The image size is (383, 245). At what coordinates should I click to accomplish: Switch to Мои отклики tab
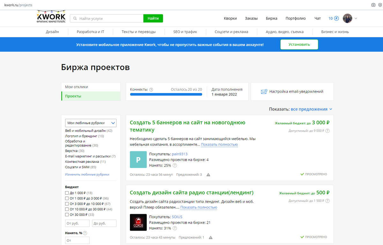point(77,87)
